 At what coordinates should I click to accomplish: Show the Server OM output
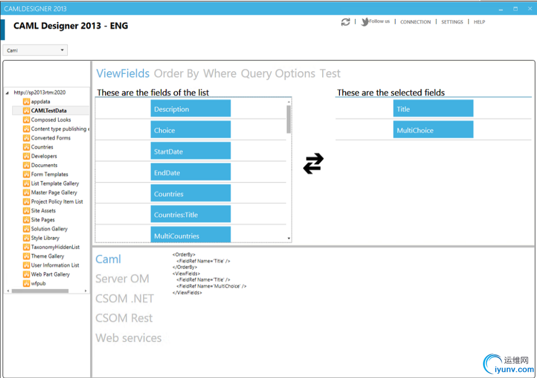coord(122,278)
